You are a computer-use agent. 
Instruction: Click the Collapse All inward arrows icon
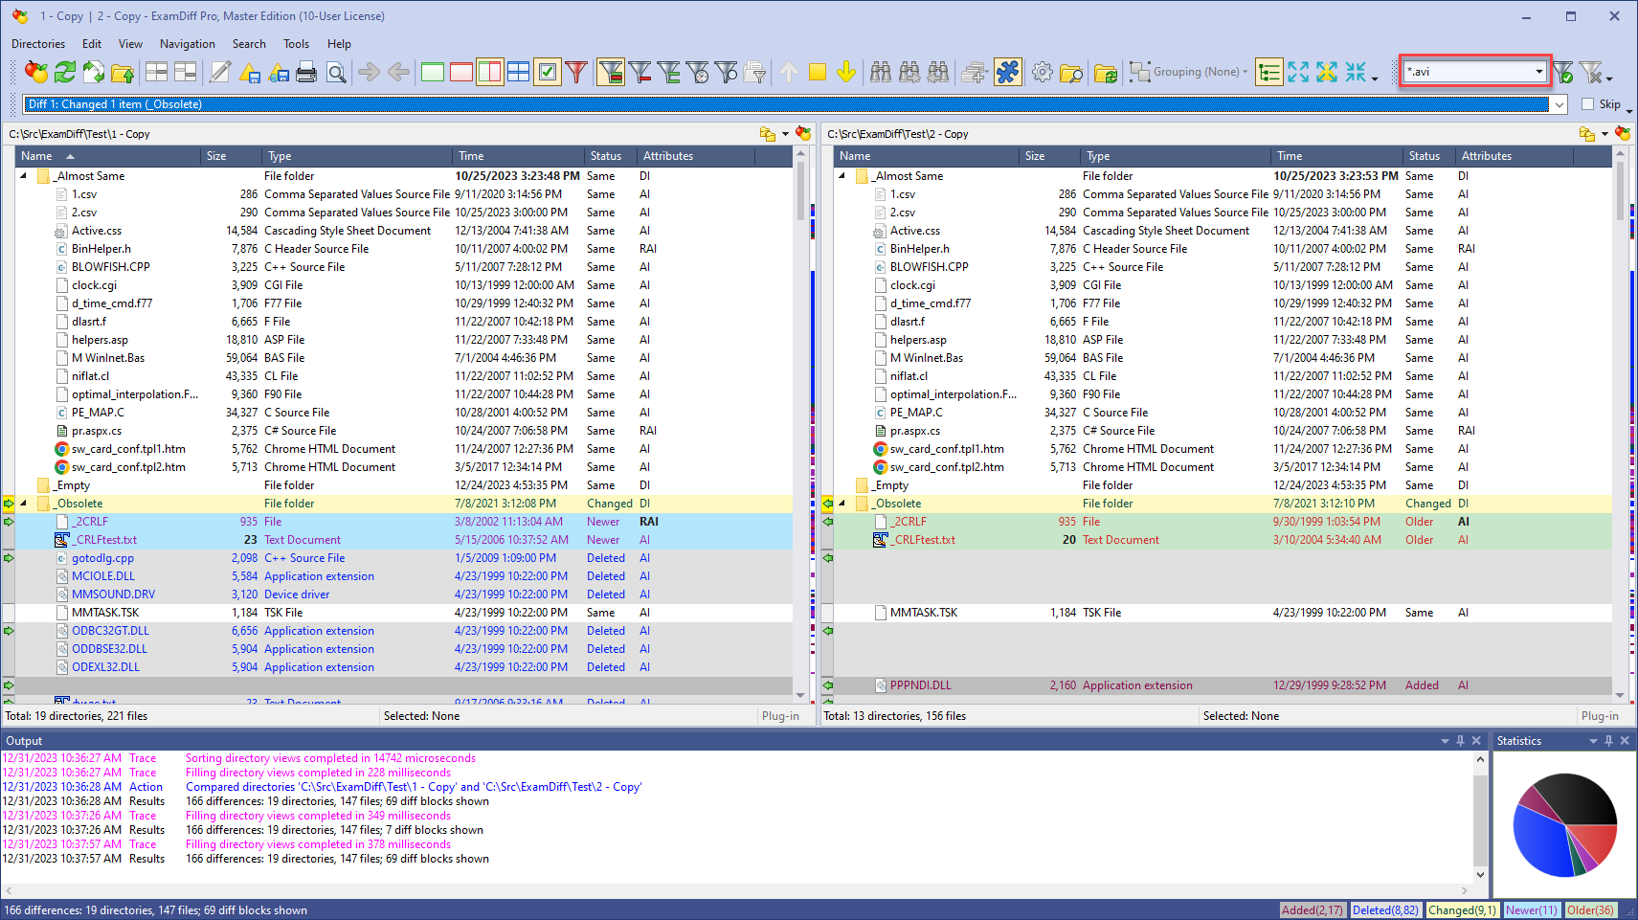(x=1356, y=72)
